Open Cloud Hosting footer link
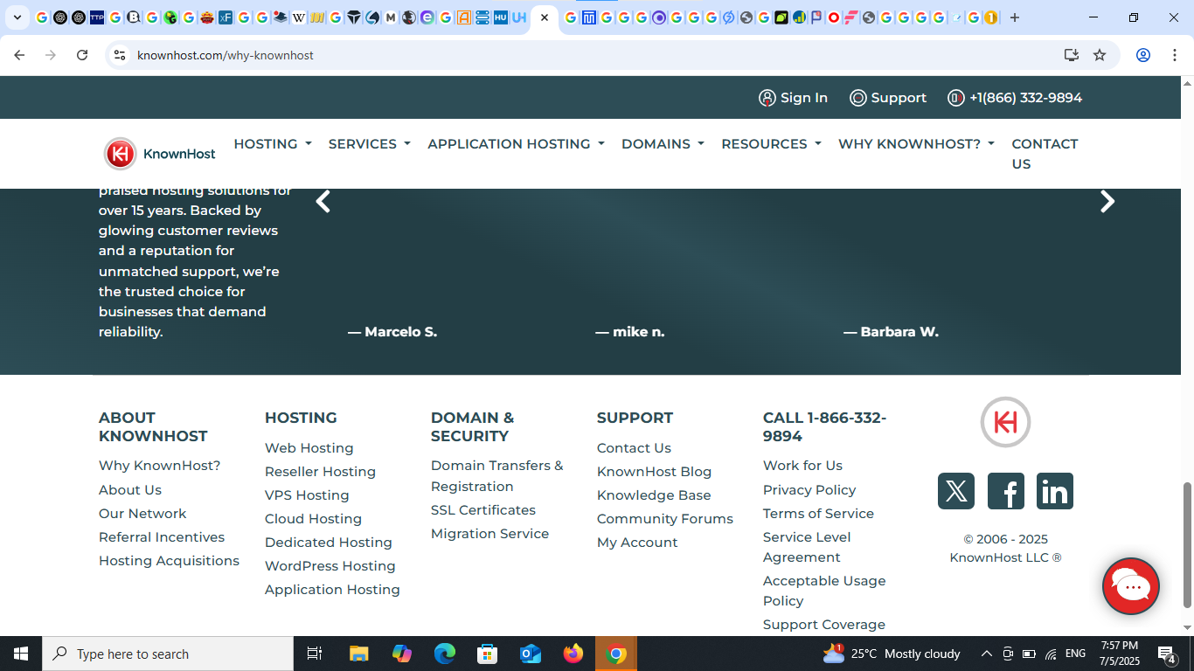This screenshot has width=1194, height=671. tap(313, 519)
